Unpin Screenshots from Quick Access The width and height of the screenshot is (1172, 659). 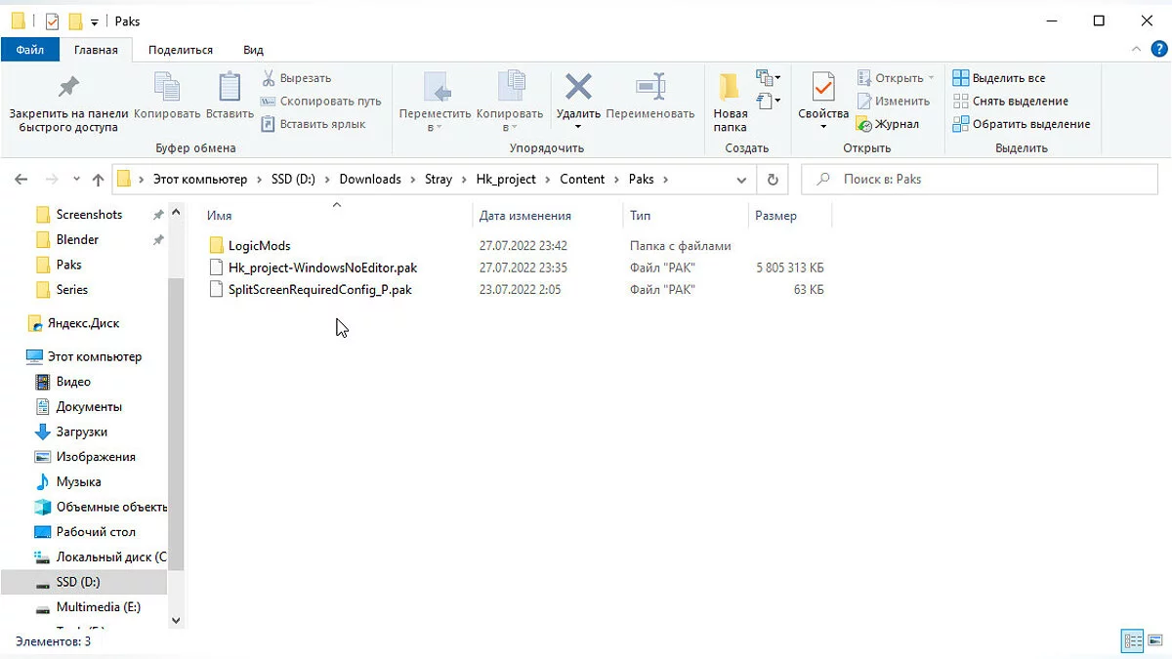click(158, 215)
